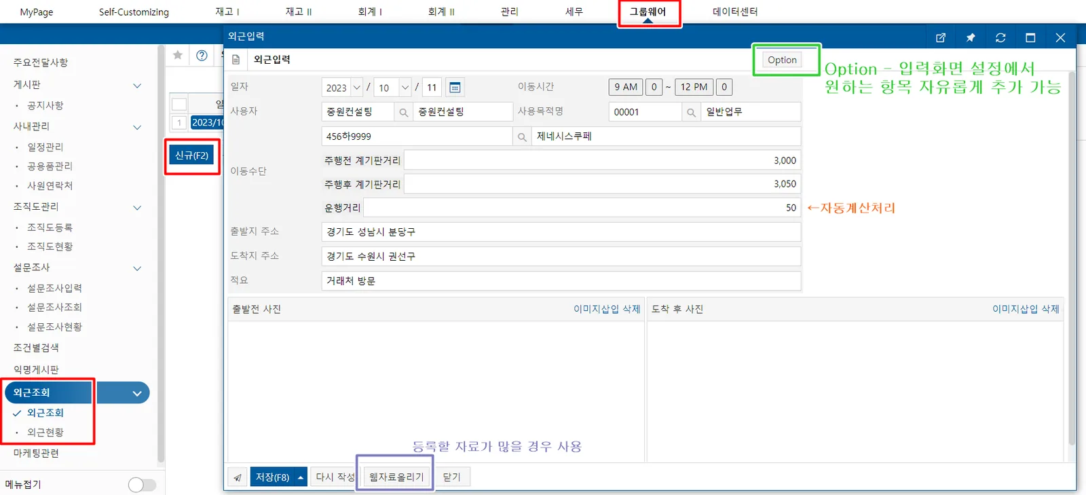Expand the 저장(F8) split-button arrow
Image resolution: width=1086 pixels, height=495 pixels.
click(301, 477)
